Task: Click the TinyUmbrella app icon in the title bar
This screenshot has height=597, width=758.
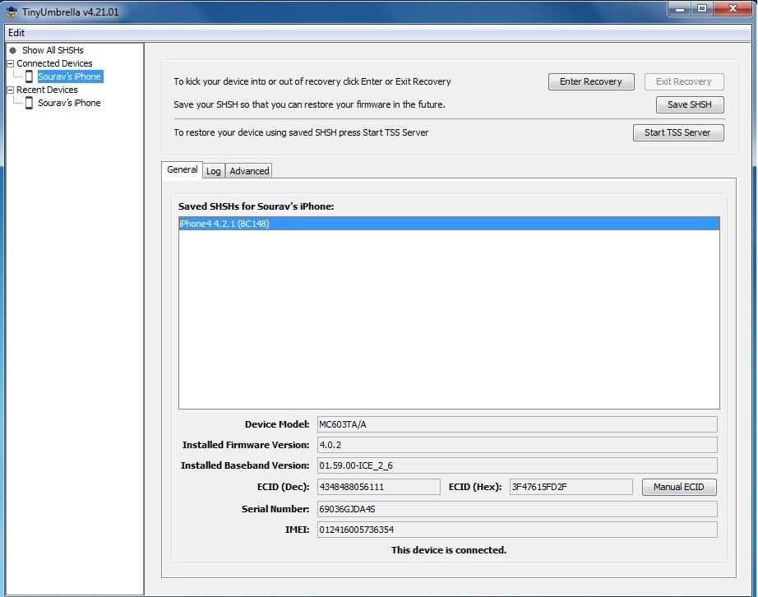Action: 12,12
